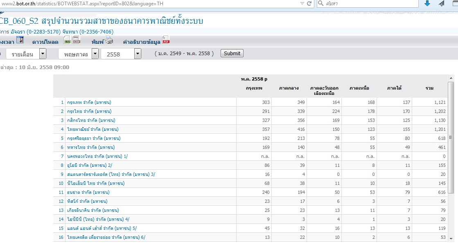Open นครหลวงไทย จำกัด (มหาชน) 1/ link
Image resolution: width=458 pixels, height=245 pixels.
97,157
